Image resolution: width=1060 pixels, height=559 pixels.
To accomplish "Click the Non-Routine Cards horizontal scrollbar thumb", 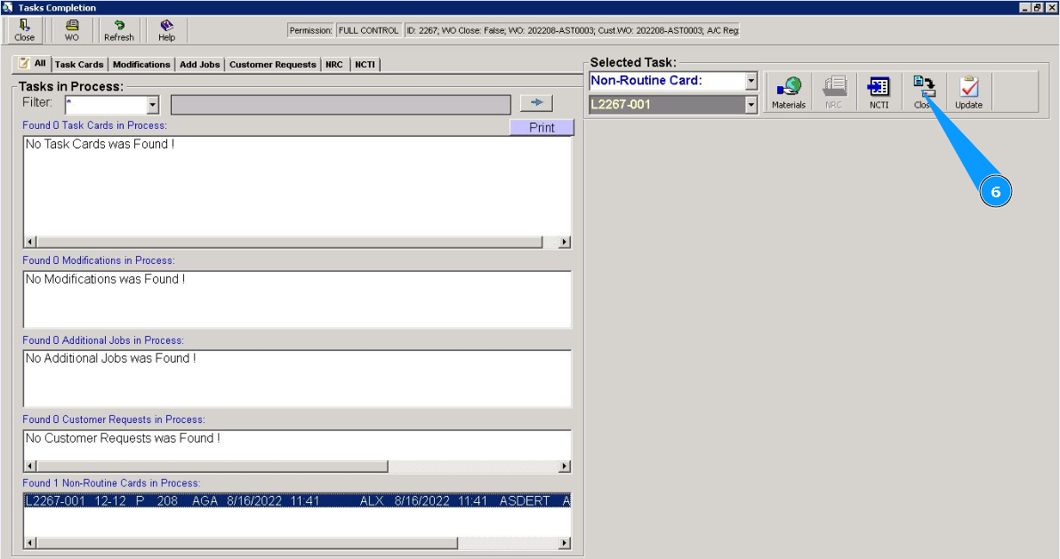I will pos(246,543).
